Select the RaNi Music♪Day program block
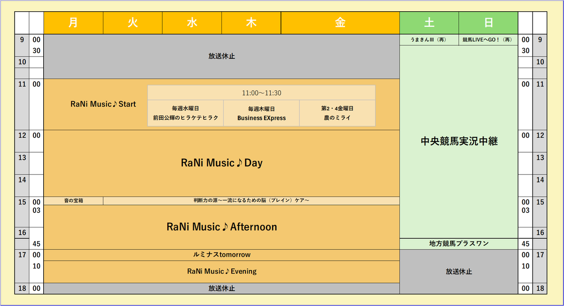The image size is (564, 306). point(221,163)
